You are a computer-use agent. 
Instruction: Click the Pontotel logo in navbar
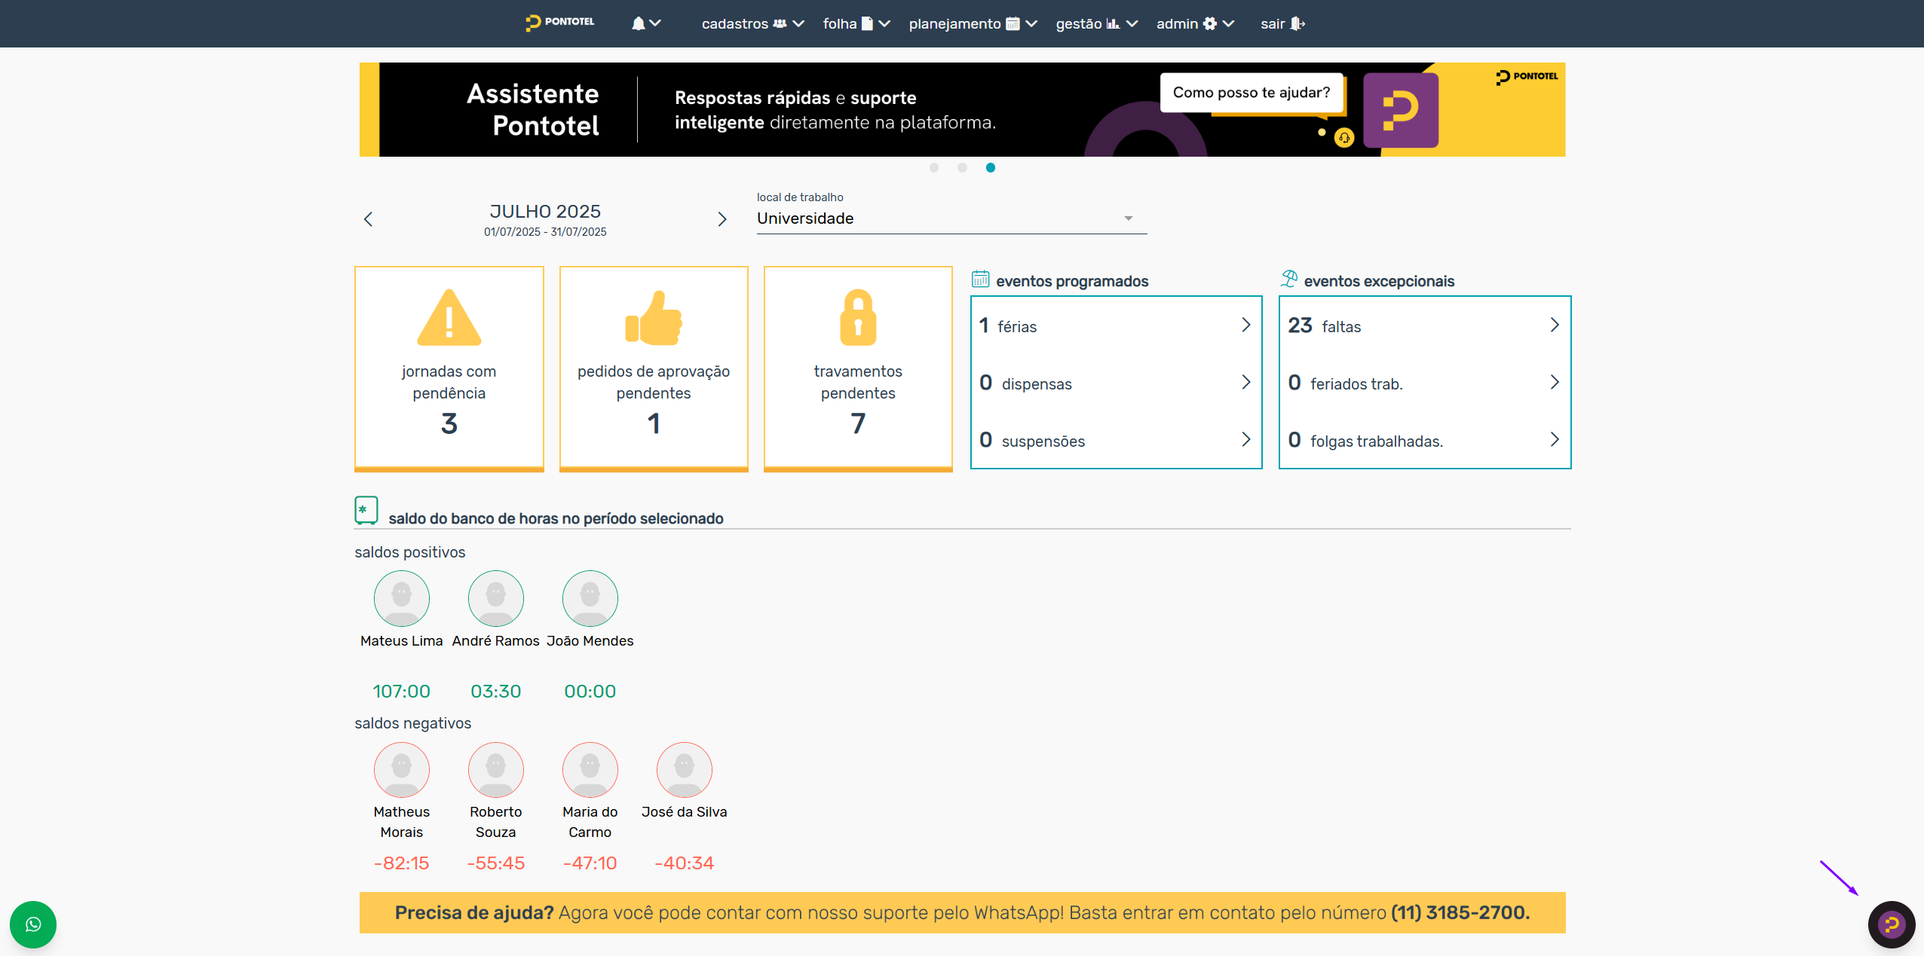coord(559,23)
